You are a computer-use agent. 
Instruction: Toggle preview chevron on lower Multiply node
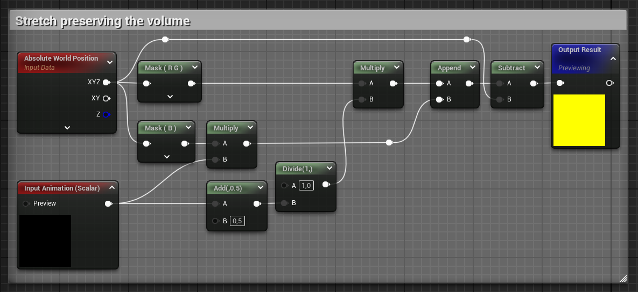(x=250, y=127)
